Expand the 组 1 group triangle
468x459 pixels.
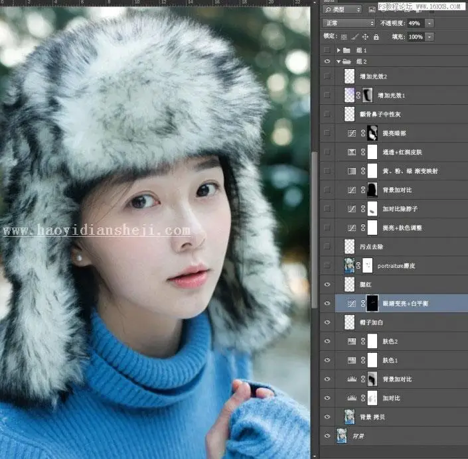338,50
